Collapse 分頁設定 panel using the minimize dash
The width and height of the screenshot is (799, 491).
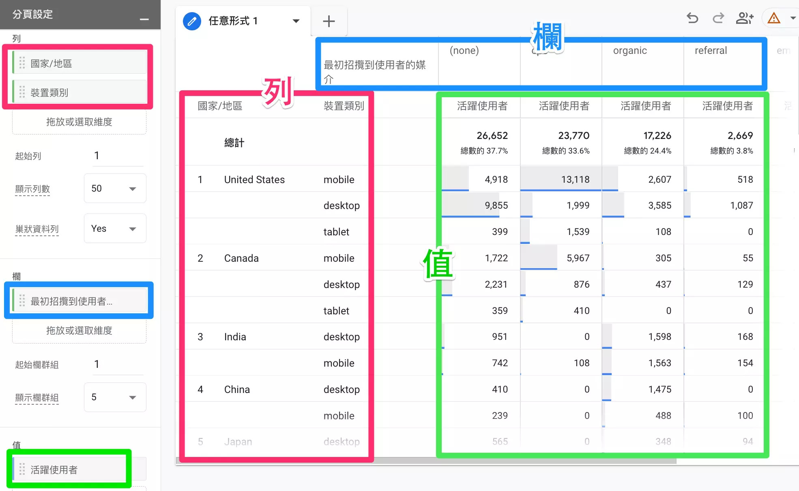click(144, 19)
